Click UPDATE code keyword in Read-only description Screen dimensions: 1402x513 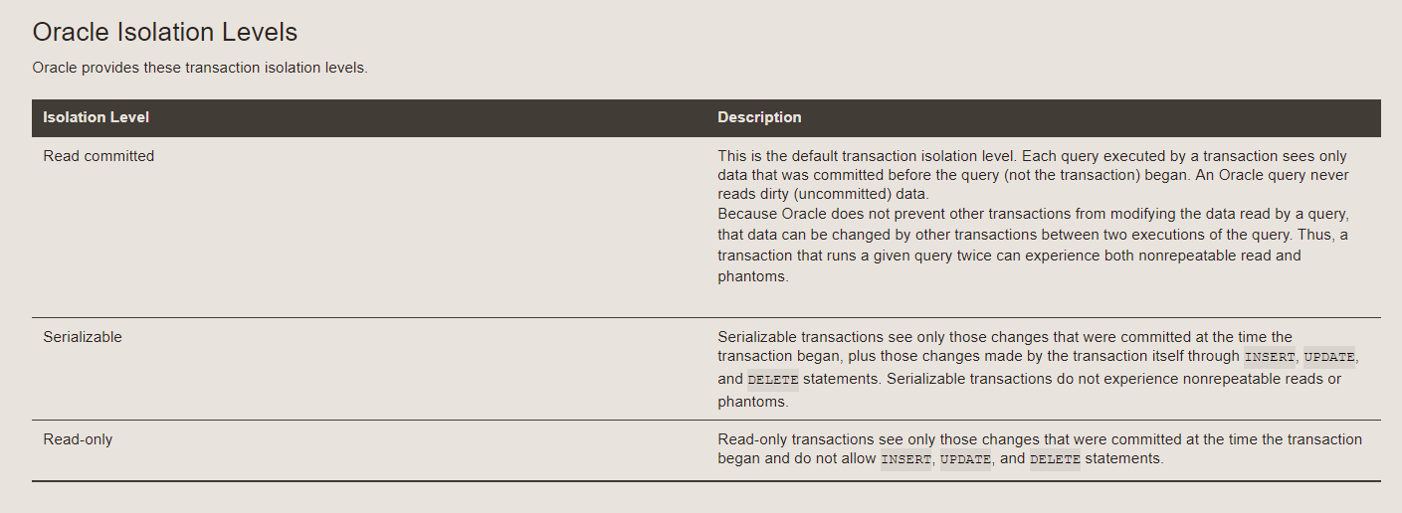click(x=965, y=459)
